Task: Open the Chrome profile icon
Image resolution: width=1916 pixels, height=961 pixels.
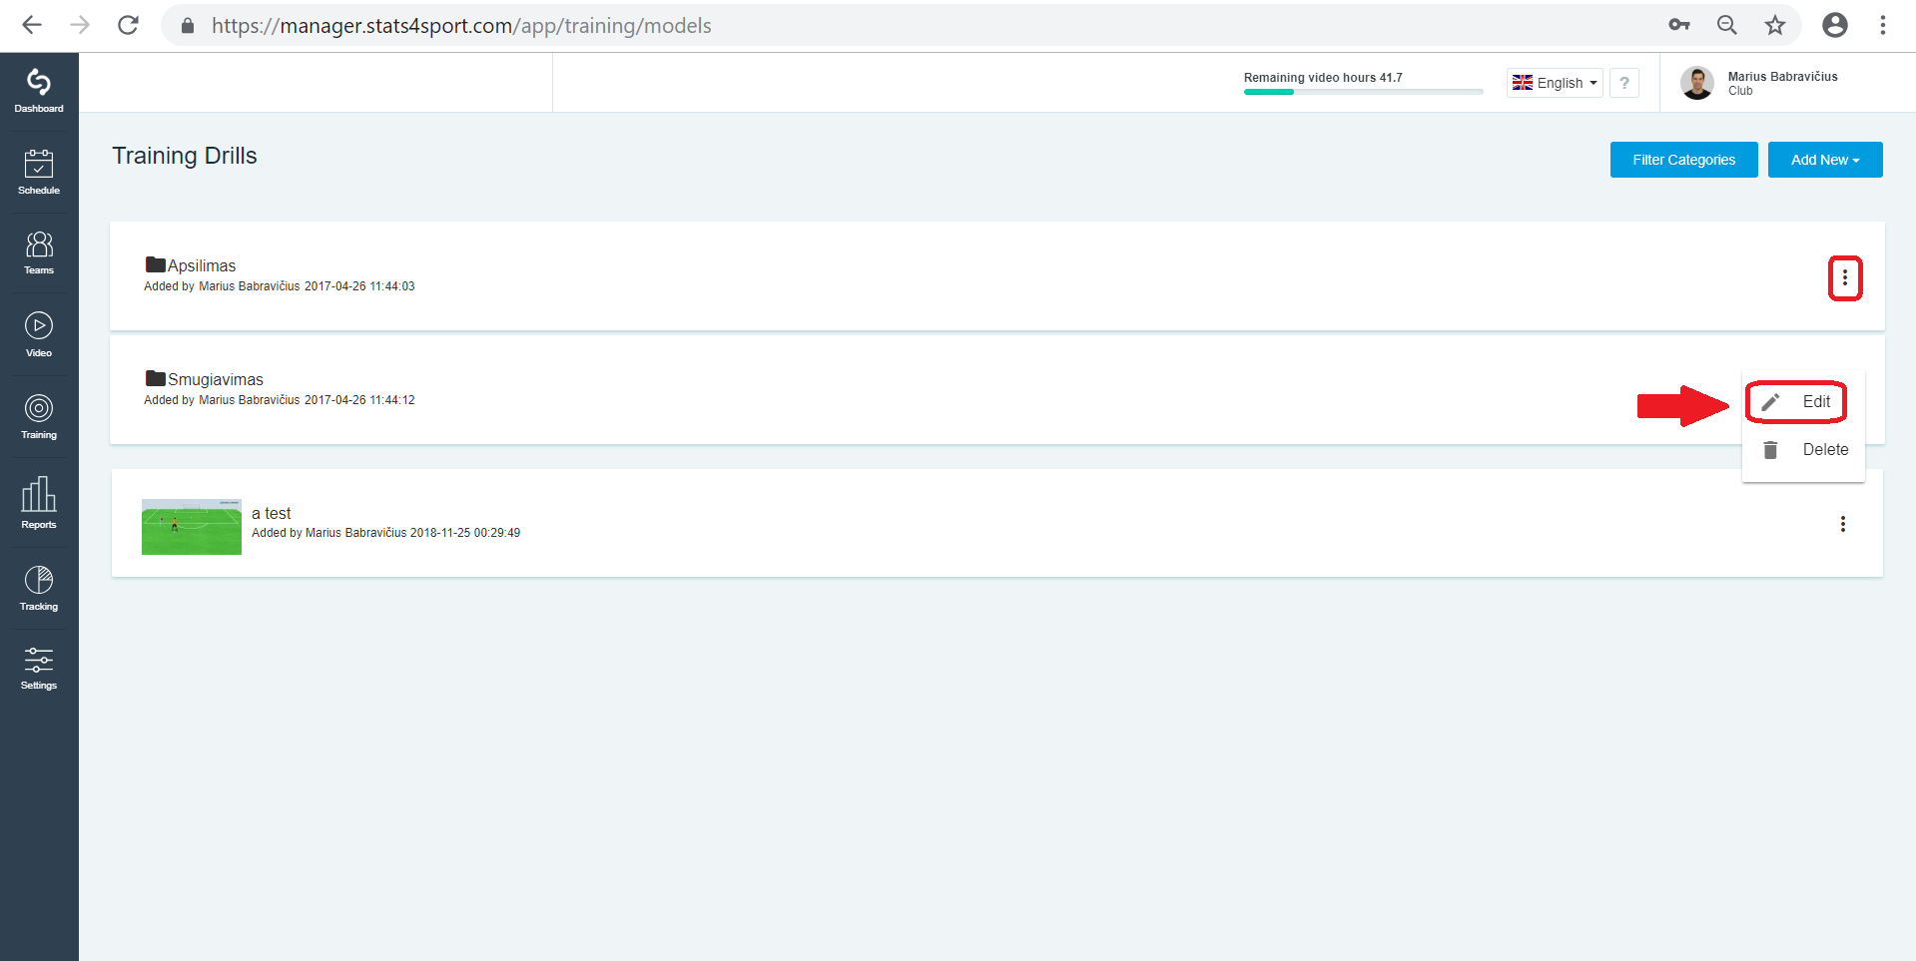Action: pos(1835,25)
